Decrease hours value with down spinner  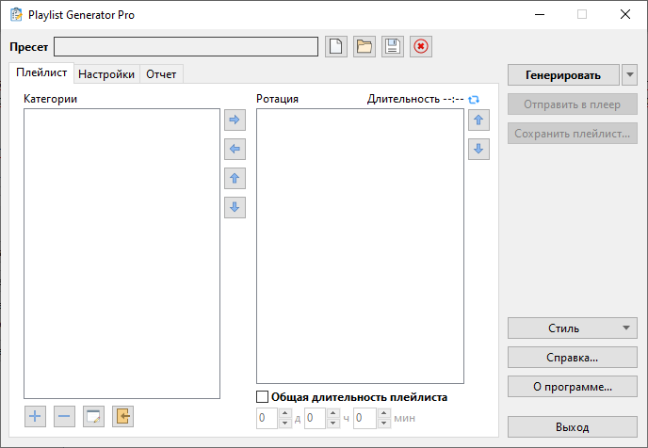tap(333, 424)
